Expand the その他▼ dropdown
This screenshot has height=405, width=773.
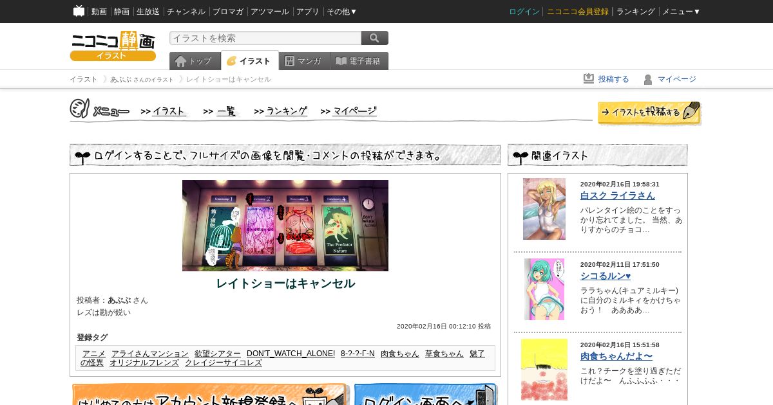point(342,12)
